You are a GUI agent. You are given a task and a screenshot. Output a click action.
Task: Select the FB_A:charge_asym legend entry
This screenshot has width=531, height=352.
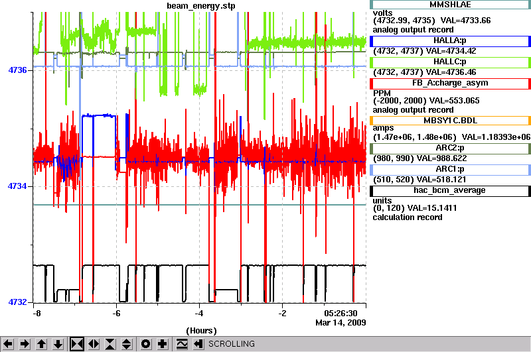point(450,84)
